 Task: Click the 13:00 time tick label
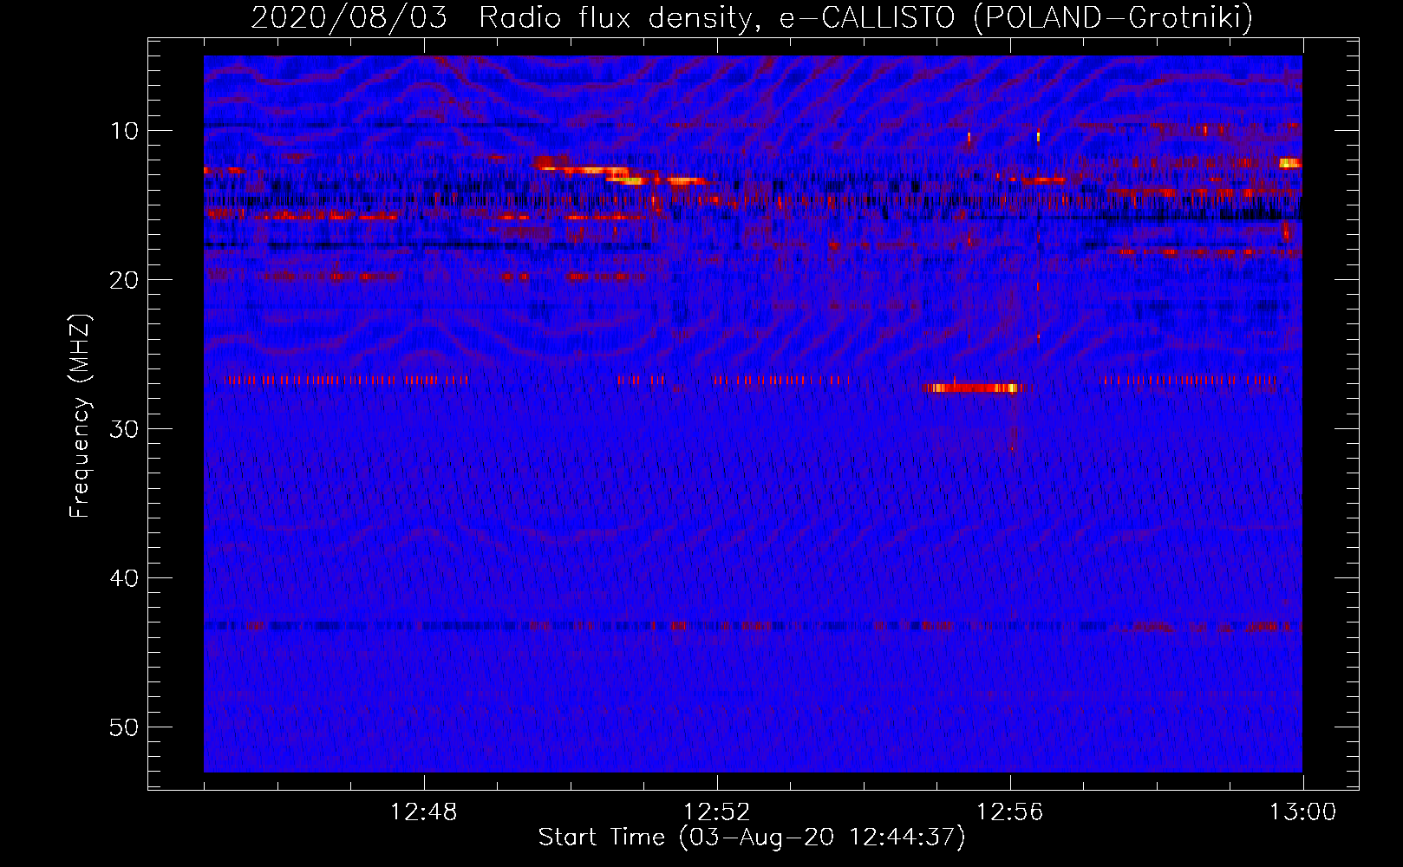1302,812
